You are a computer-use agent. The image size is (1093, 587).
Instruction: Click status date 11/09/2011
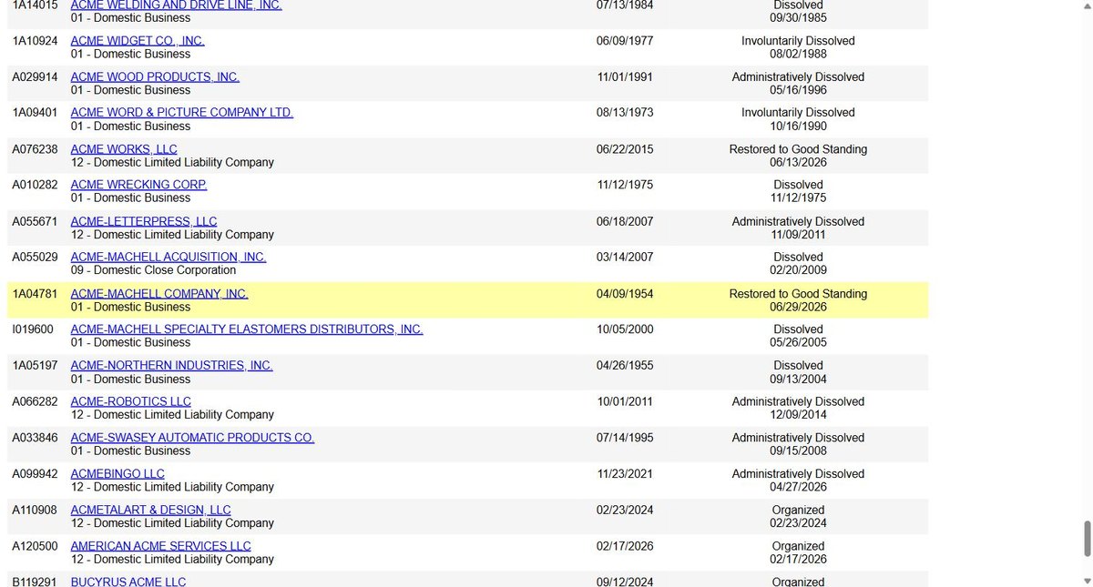pyautogui.click(x=798, y=234)
